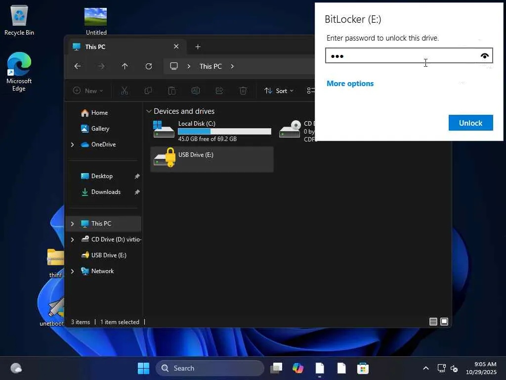Screen dimensions: 506x380
Task: Select the Local Disk (C:) drive
Action: pyautogui.click(x=211, y=131)
